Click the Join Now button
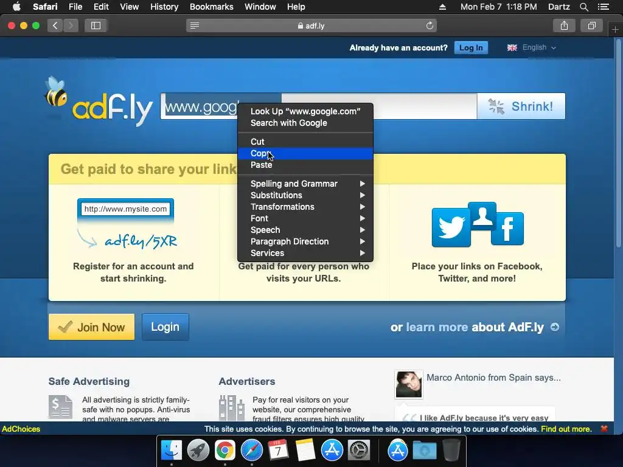The image size is (623, 467). 91,327
